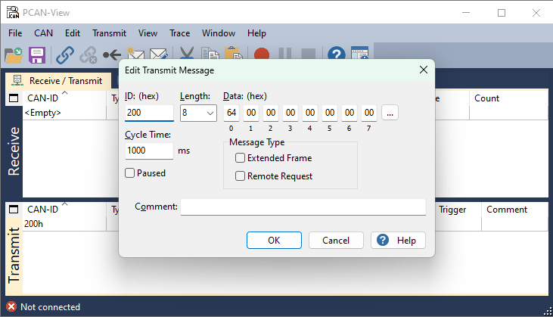This screenshot has height=317, width=553.
Task: Sort by Transmit CAN-ID column header
Action: pyautogui.click(x=64, y=209)
